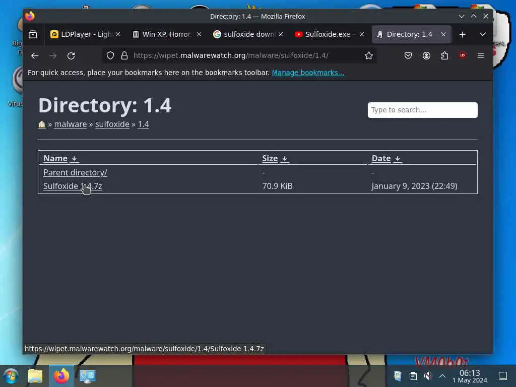Image resolution: width=516 pixels, height=387 pixels.
Task: Open the malware breadcrumb link
Action: point(71,124)
